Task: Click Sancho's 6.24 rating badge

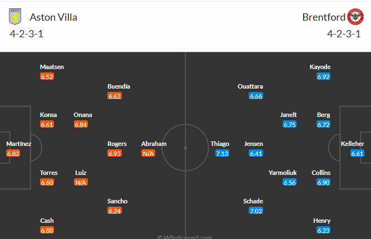Action: pos(115,211)
